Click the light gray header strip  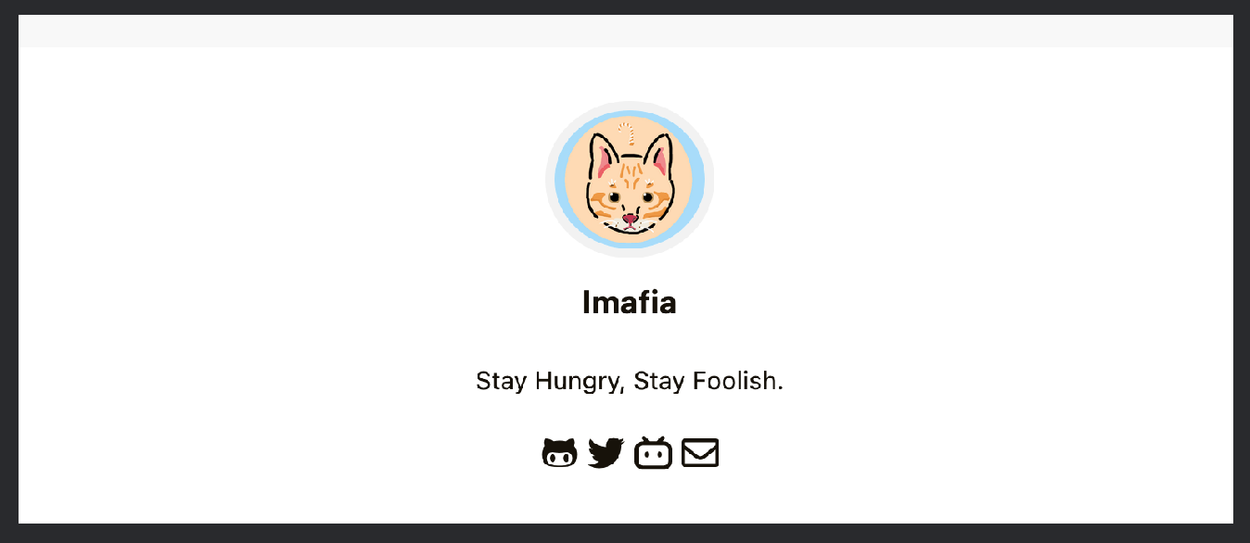coord(626,32)
